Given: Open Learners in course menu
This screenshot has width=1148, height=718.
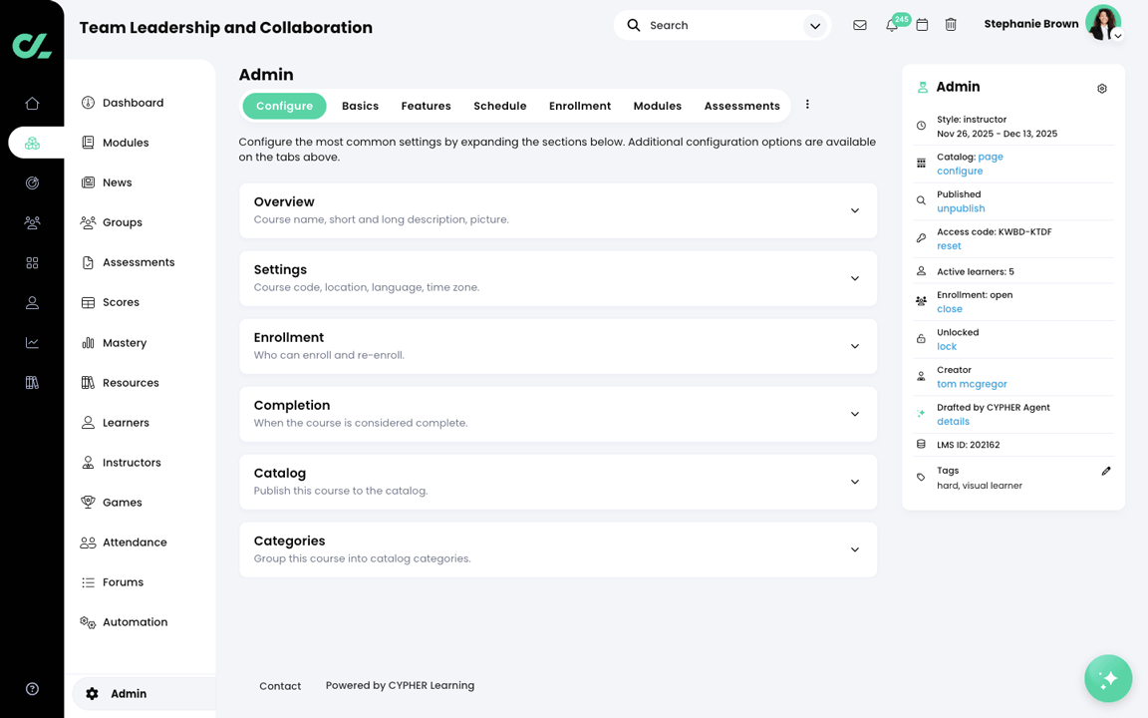Looking at the screenshot, I should 126,423.
